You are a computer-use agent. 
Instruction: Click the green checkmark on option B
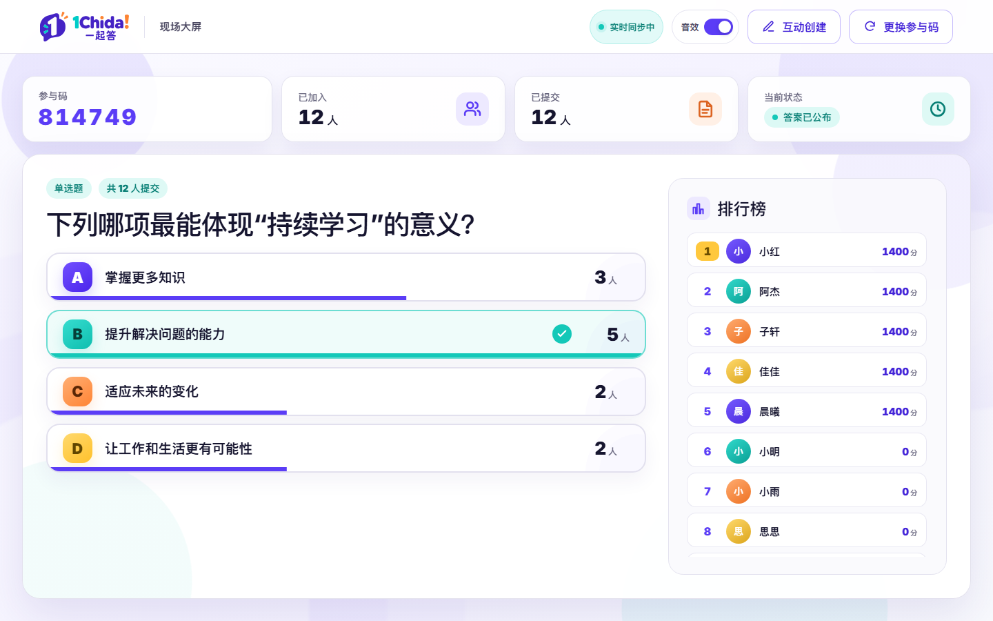[562, 334]
